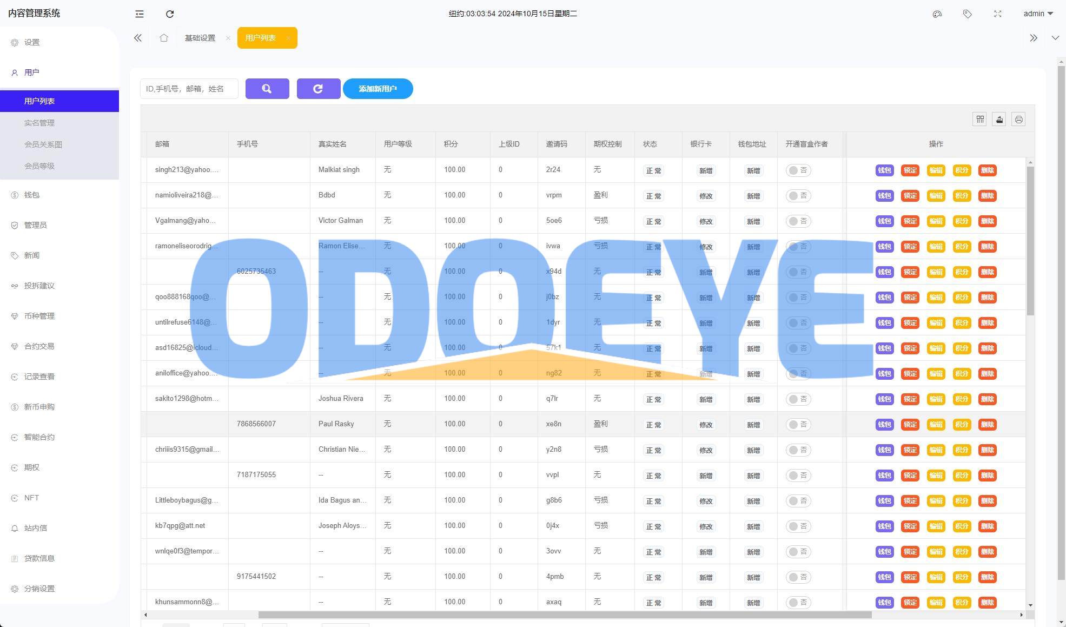Toggle blind box author for Littleboybagus row
This screenshot has height=627, width=1066.
coord(798,501)
